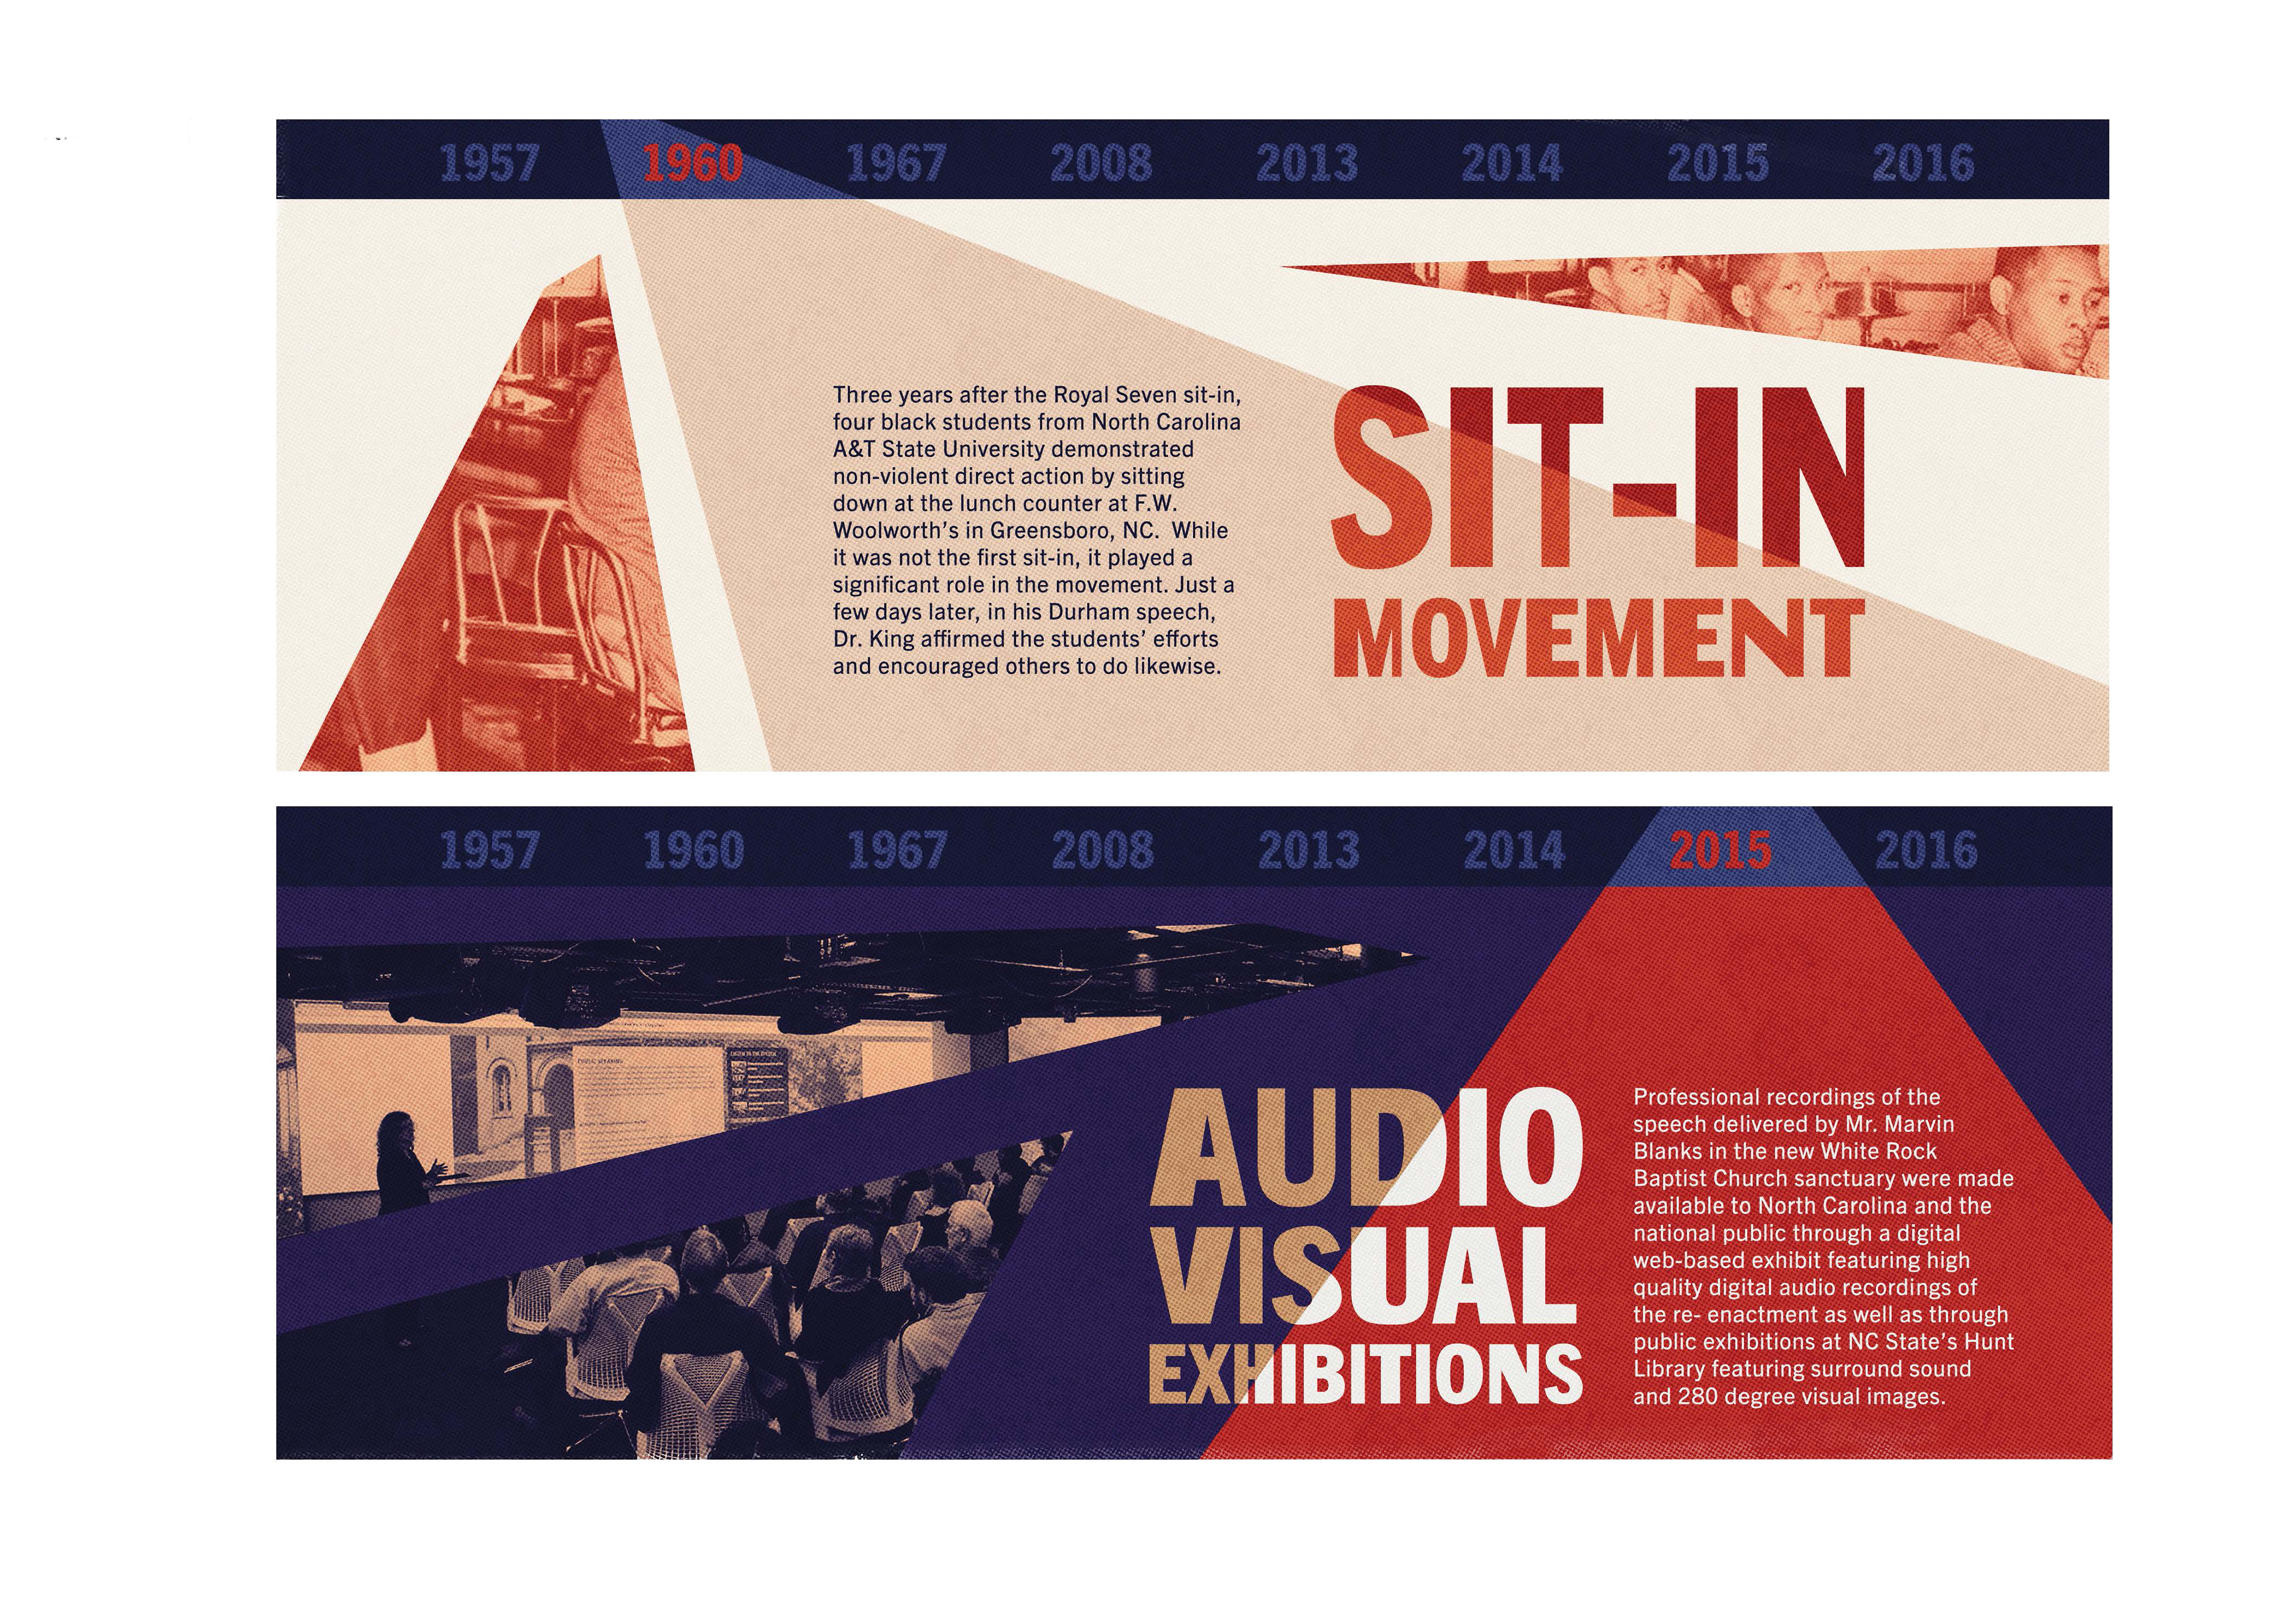Screen dimensions: 2296x1611
Task: Select 2016 in the top timeline
Action: (x=1923, y=163)
